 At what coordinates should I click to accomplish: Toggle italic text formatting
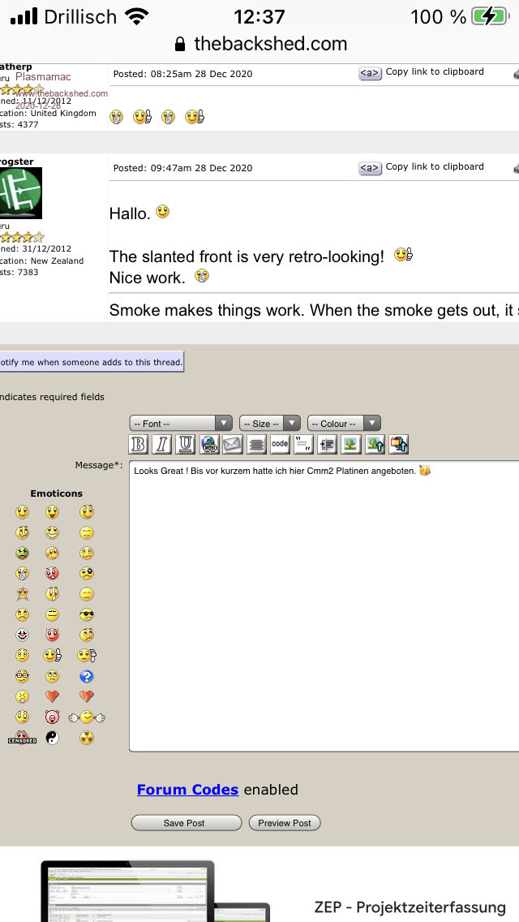(x=162, y=444)
